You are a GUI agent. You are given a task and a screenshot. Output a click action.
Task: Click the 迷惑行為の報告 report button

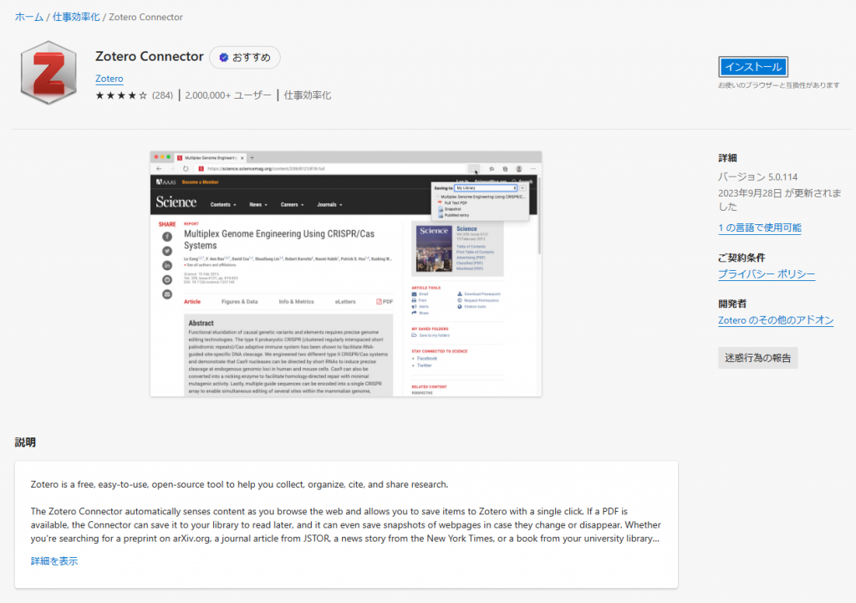click(x=757, y=358)
